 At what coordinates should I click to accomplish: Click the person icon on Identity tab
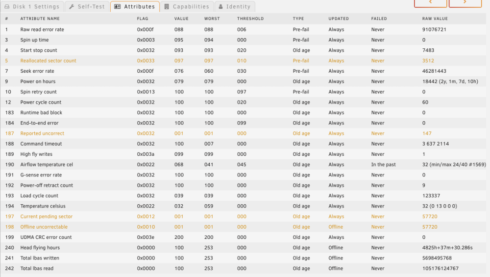[x=220, y=6]
